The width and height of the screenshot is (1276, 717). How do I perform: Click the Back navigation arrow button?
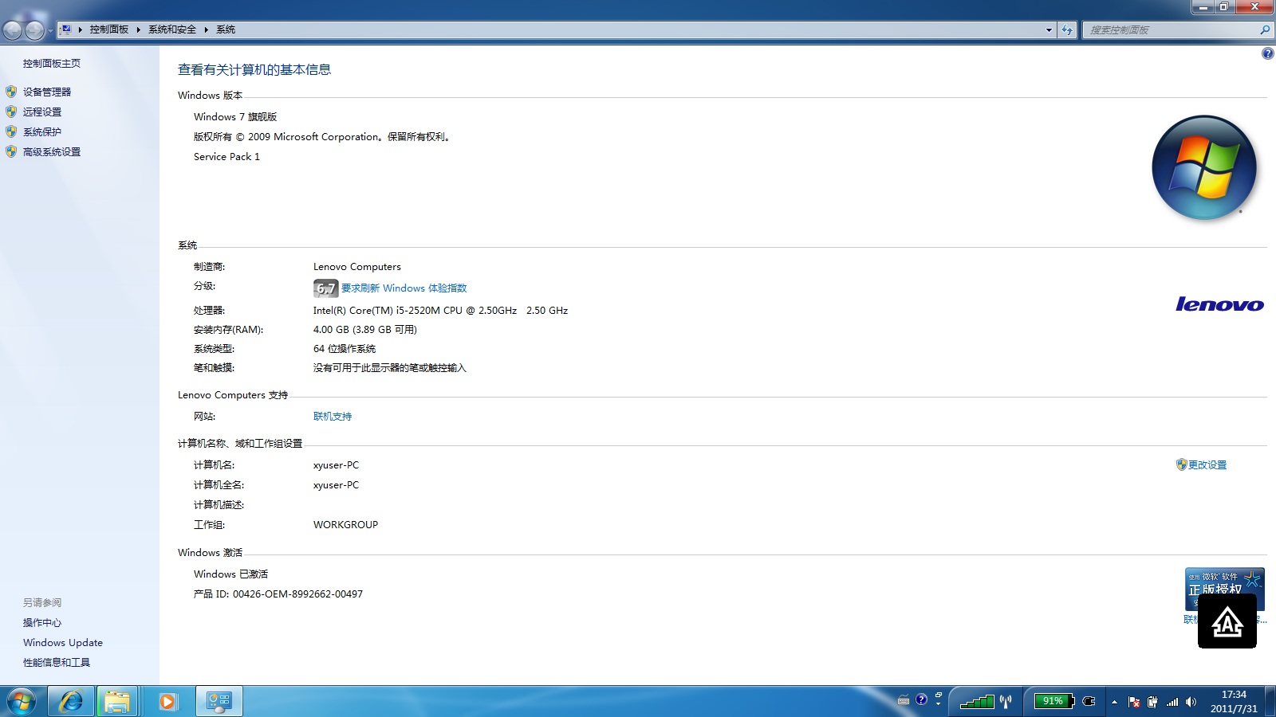13,30
